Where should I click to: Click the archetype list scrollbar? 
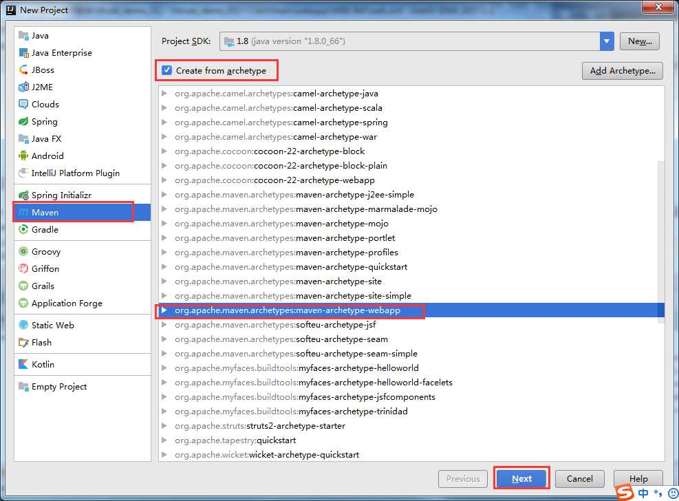[x=661, y=242]
